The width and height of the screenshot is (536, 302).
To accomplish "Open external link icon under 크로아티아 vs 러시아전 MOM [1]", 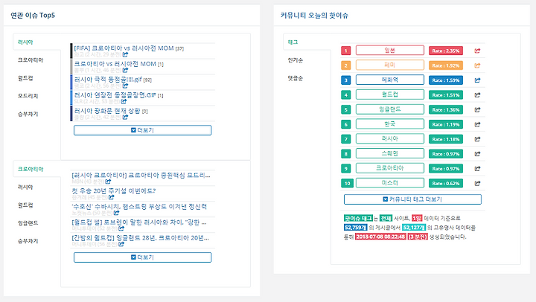I will pos(126,70).
